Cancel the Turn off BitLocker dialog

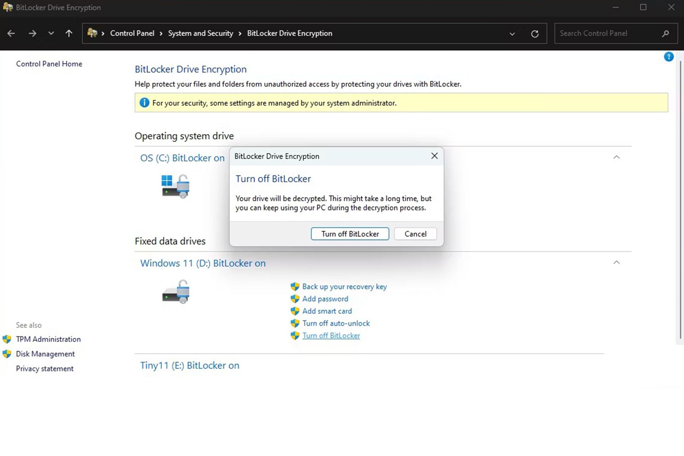pyautogui.click(x=415, y=234)
